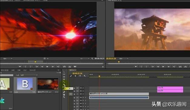Click the Extract button in Program monitor
Viewport: 190px width, 110px height.
(x=185, y=67)
